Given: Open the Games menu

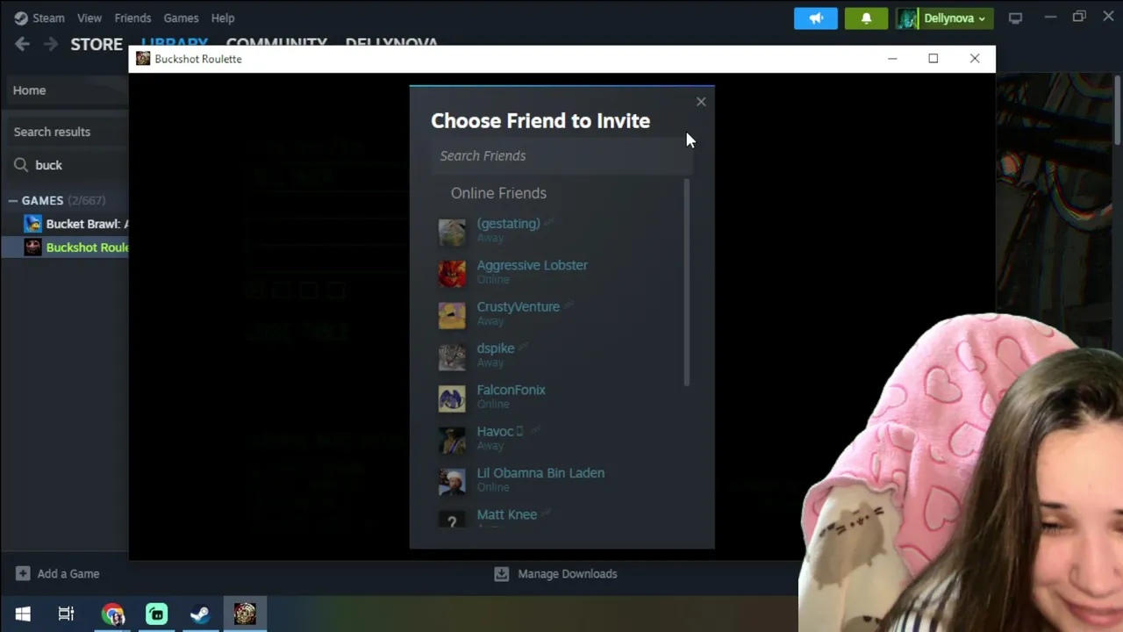Looking at the screenshot, I should click(181, 18).
